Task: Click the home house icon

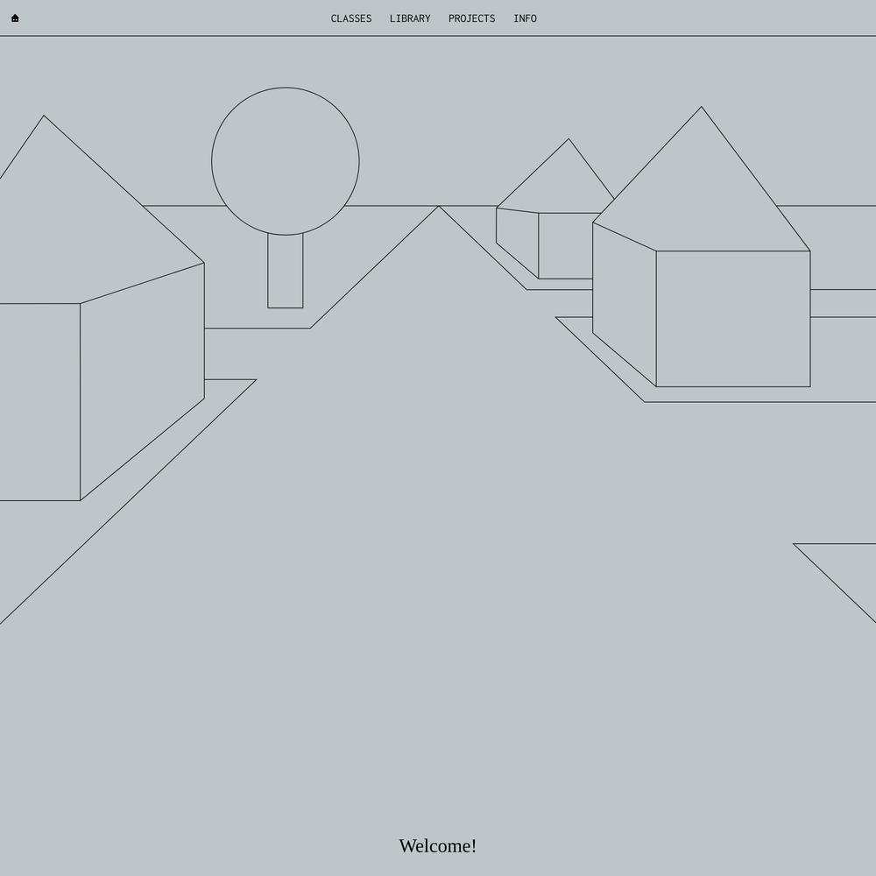Action: (15, 18)
